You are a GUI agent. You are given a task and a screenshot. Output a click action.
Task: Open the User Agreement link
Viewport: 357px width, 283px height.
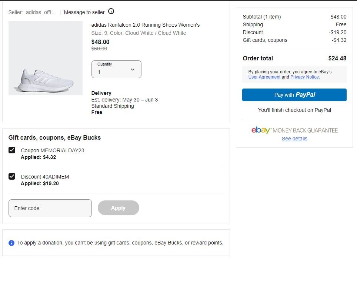click(x=264, y=77)
